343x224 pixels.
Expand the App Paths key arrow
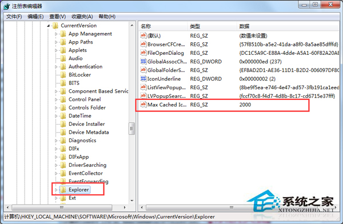(x=56, y=42)
